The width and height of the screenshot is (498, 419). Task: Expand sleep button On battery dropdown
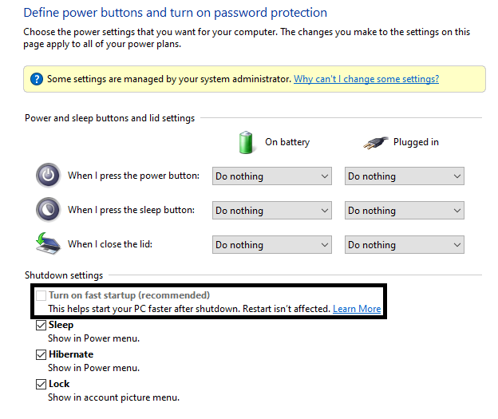click(272, 210)
